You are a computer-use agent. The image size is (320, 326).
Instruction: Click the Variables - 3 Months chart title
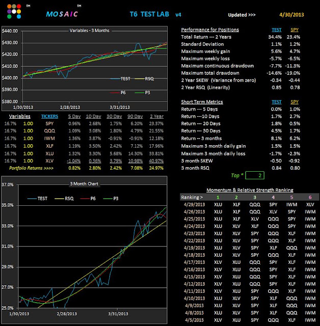click(89, 31)
